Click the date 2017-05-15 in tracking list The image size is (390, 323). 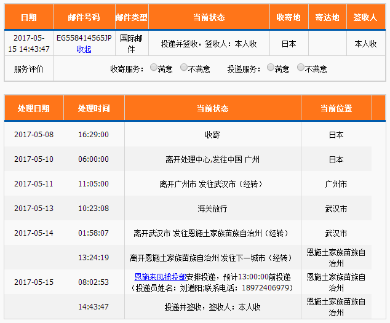pyautogui.click(x=34, y=282)
